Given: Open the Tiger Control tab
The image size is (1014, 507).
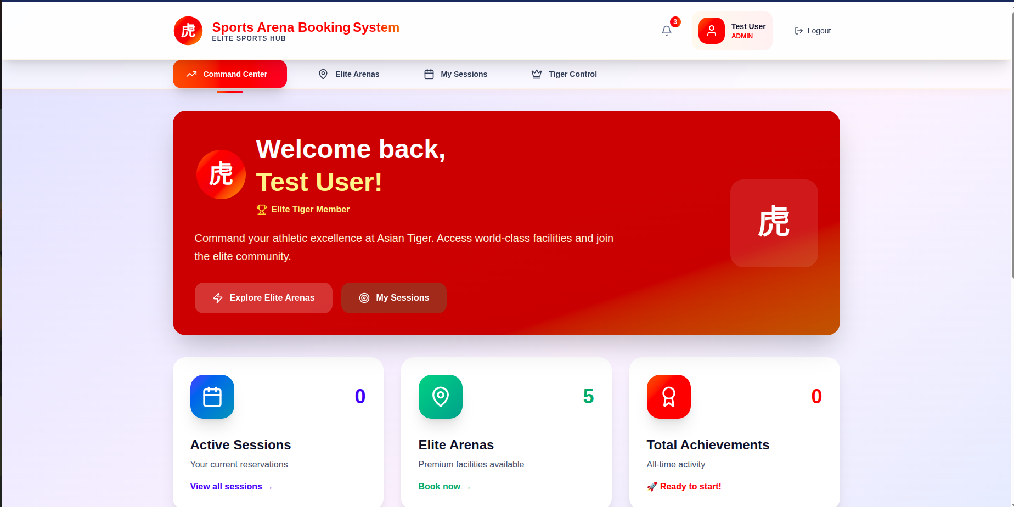Looking at the screenshot, I should (565, 74).
